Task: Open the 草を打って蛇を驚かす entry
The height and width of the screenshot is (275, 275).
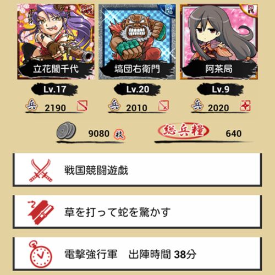Action: click(137, 212)
